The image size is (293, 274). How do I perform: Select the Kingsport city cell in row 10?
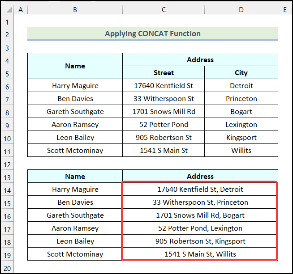241,137
